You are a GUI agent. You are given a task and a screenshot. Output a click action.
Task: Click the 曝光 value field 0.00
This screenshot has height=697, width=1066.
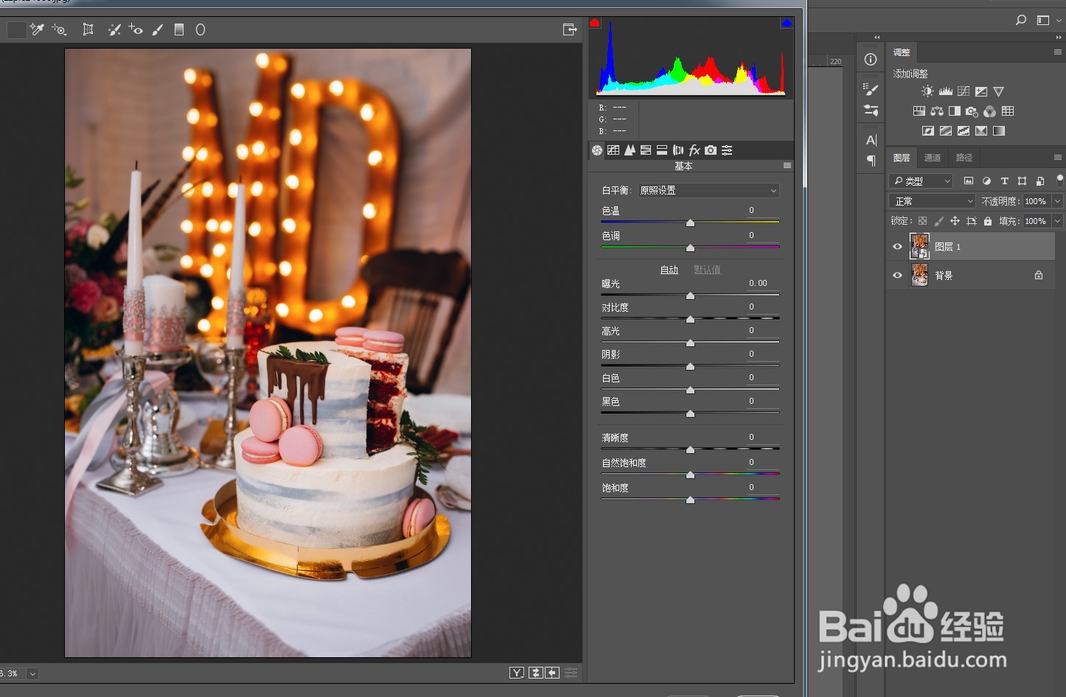[757, 283]
